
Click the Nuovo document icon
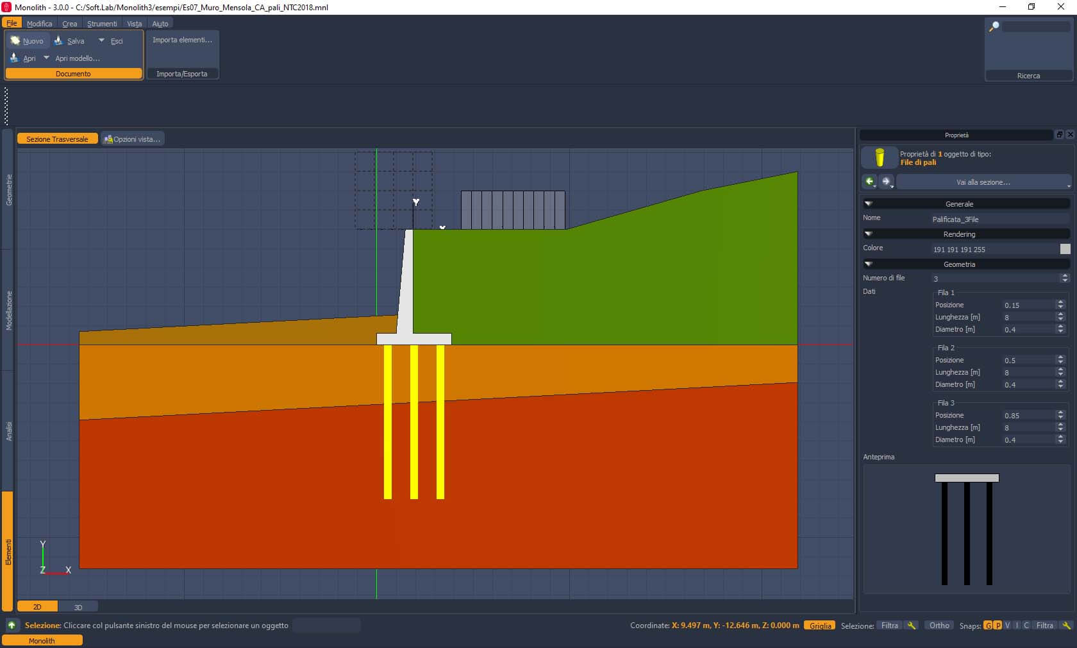[x=15, y=41]
